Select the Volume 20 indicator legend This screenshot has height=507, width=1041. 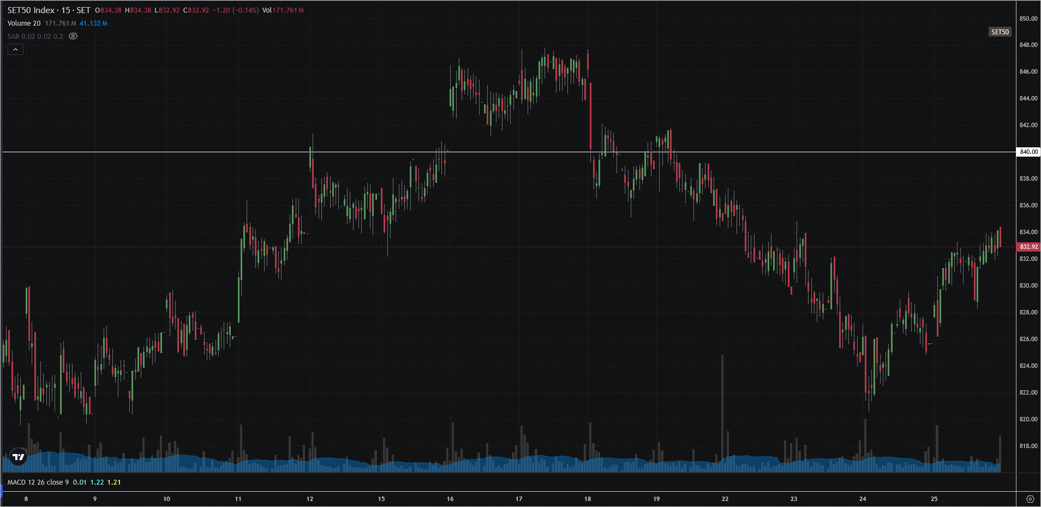[24, 23]
